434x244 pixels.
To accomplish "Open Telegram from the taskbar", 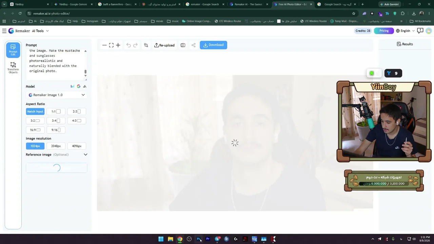I will click(217, 239).
